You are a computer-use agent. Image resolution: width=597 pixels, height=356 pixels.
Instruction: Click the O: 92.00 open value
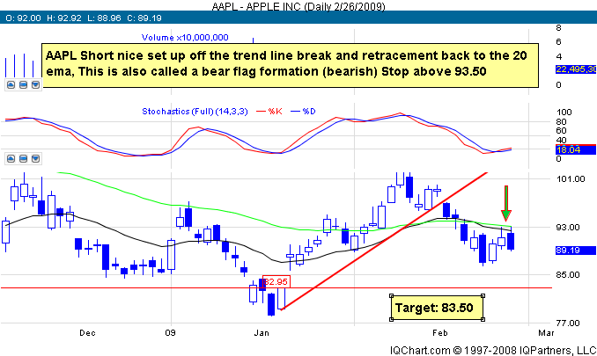point(23,18)
